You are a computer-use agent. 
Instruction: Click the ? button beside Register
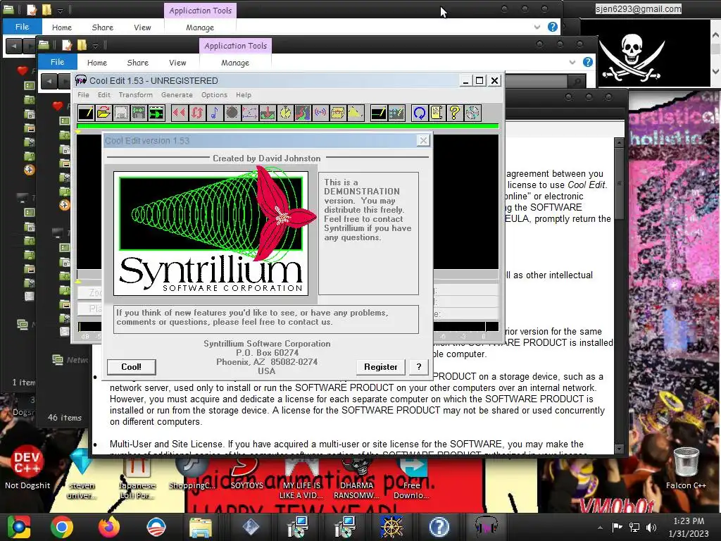pyautogui.click(x=418, y=366)
